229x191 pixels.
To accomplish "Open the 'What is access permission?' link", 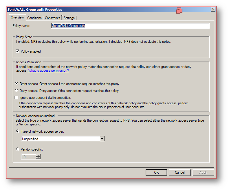I will tap(49, 71).
